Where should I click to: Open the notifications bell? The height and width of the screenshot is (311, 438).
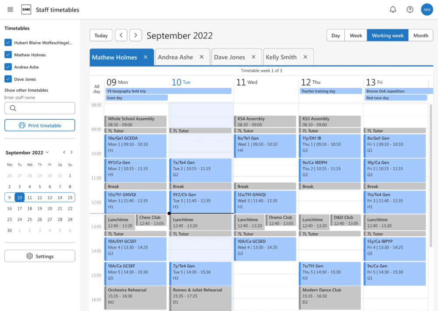[x=393, y=10]
